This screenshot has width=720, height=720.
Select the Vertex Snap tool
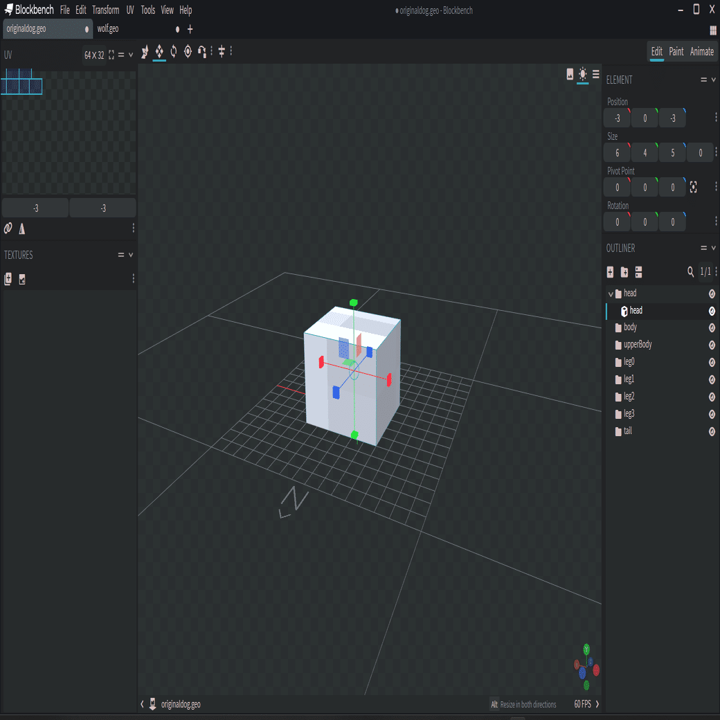pos(201,51)
